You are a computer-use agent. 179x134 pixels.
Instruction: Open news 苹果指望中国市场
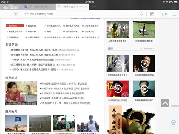33,60
